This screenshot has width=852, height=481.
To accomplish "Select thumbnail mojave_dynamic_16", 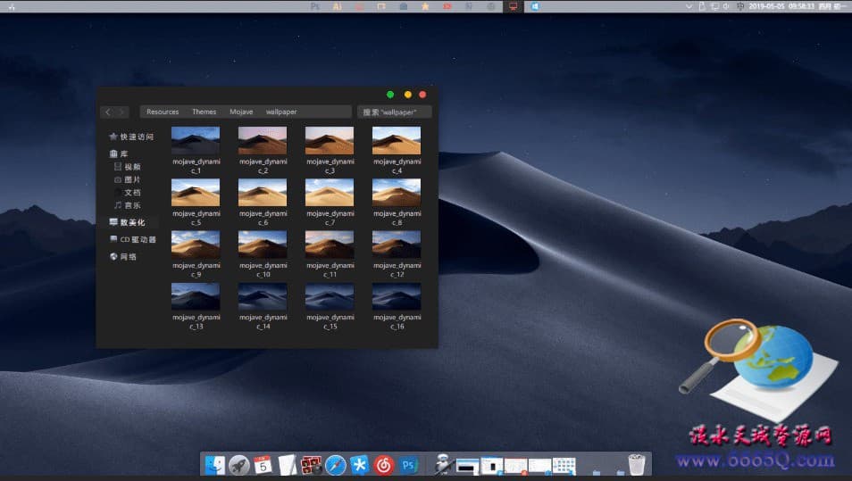I will point(397,296).
